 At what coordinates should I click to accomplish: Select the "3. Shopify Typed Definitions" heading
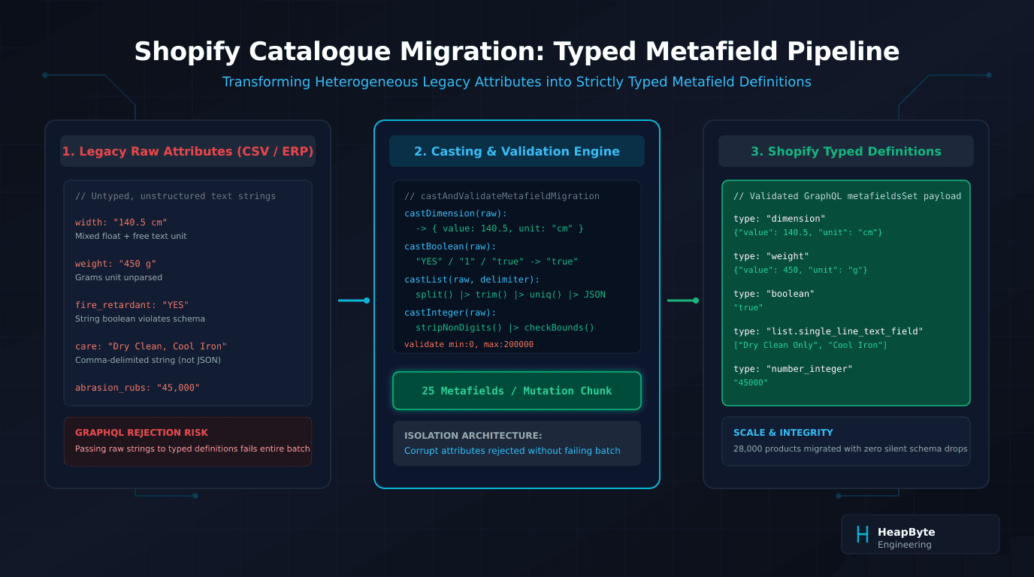[846, 151]
